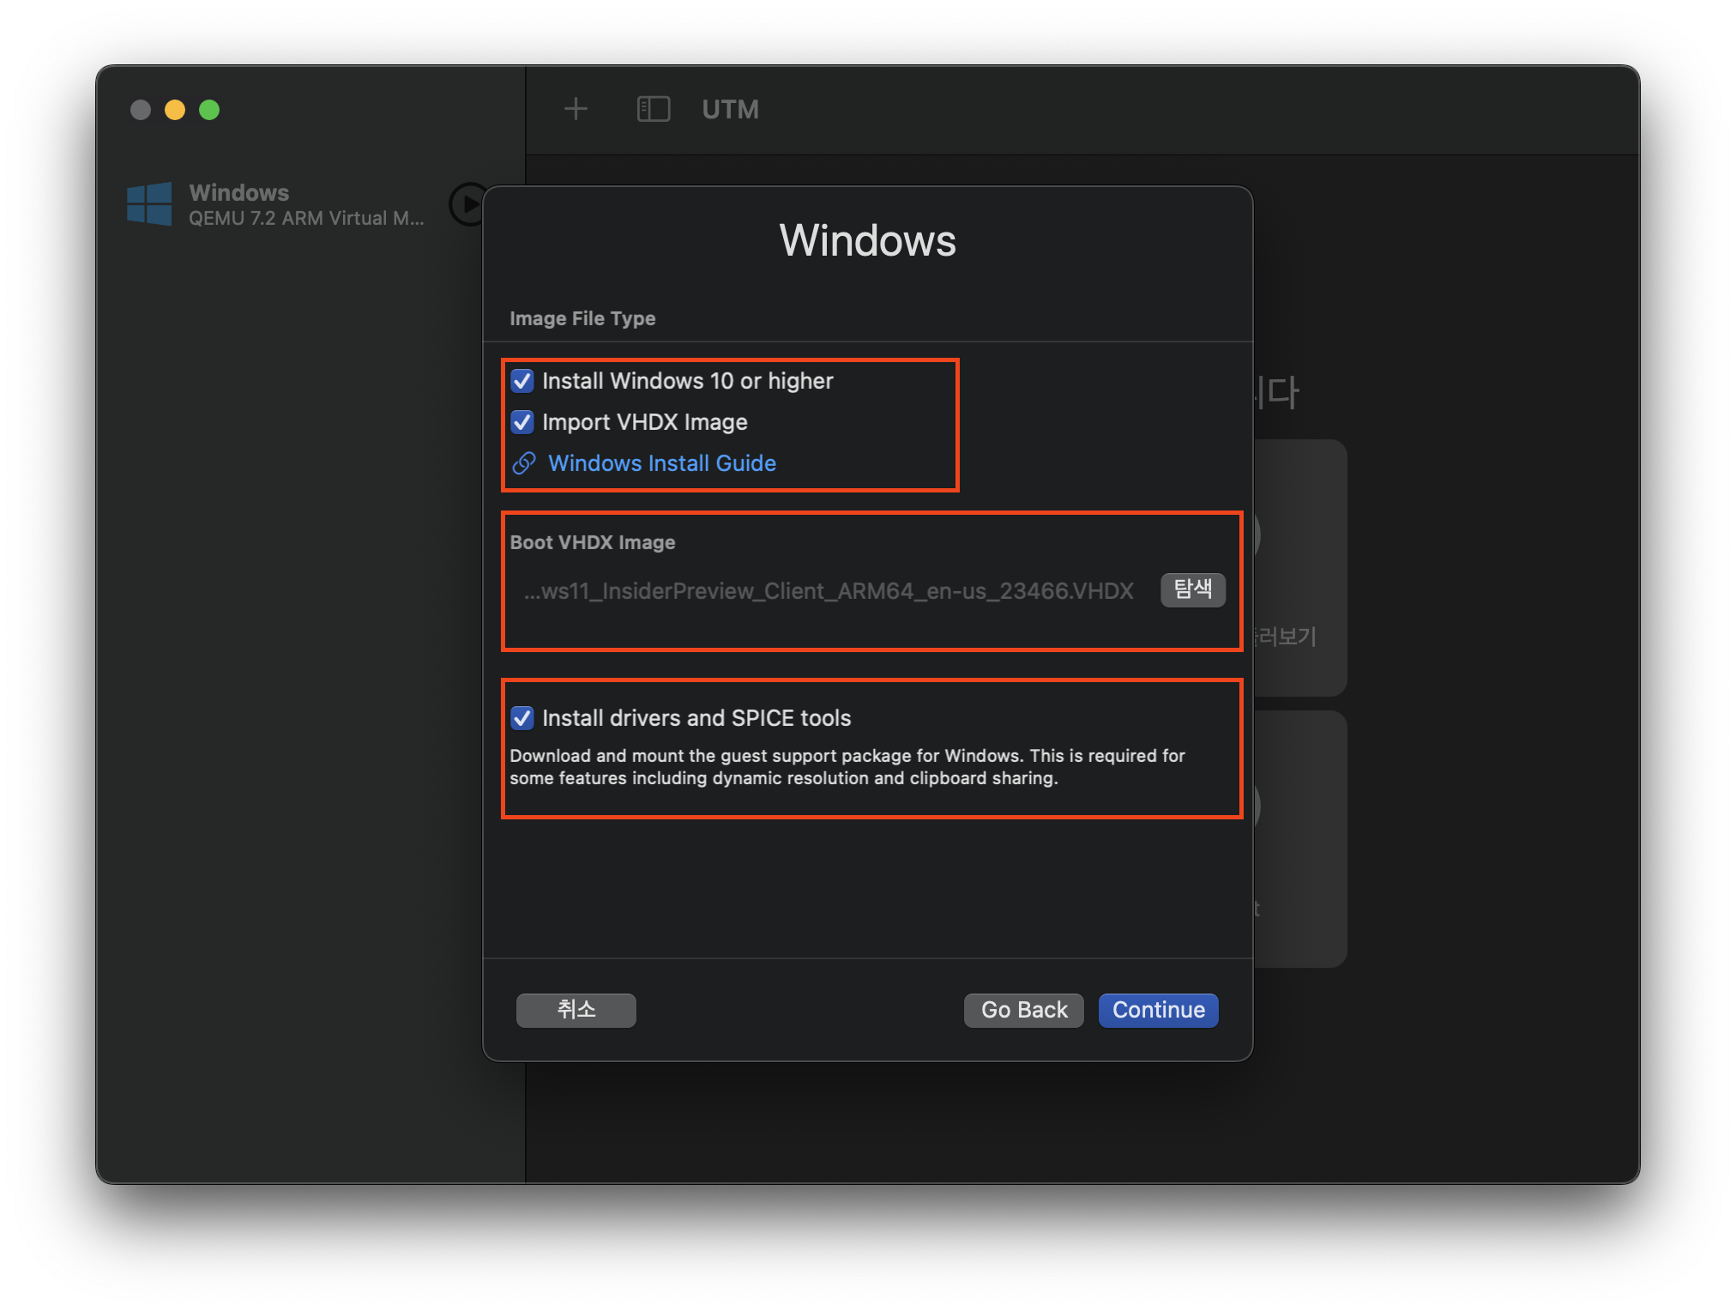Click Go Back button
This screenshot has width=1736, height=1311.
[1023, 1010]
